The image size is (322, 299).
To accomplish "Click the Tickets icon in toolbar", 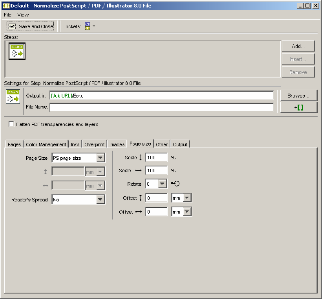I will pyautogui.click(x=88, y=26).
